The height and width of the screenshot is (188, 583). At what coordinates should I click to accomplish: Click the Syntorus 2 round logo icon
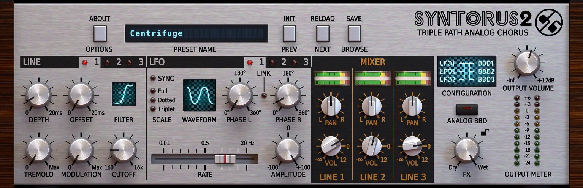click(548, 22)
